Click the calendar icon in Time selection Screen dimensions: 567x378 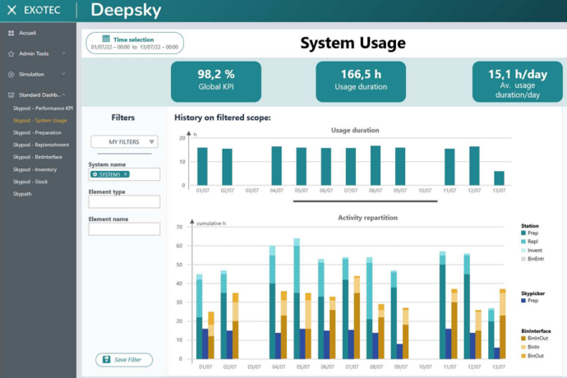(x=106, y=39)
